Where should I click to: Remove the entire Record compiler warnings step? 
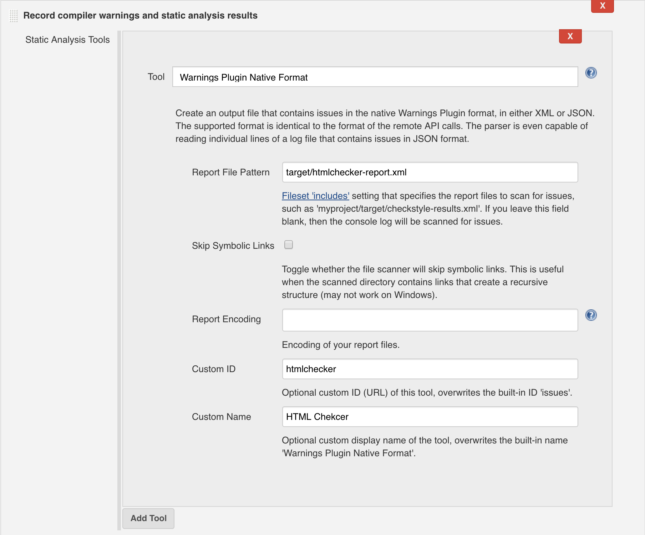602,6
